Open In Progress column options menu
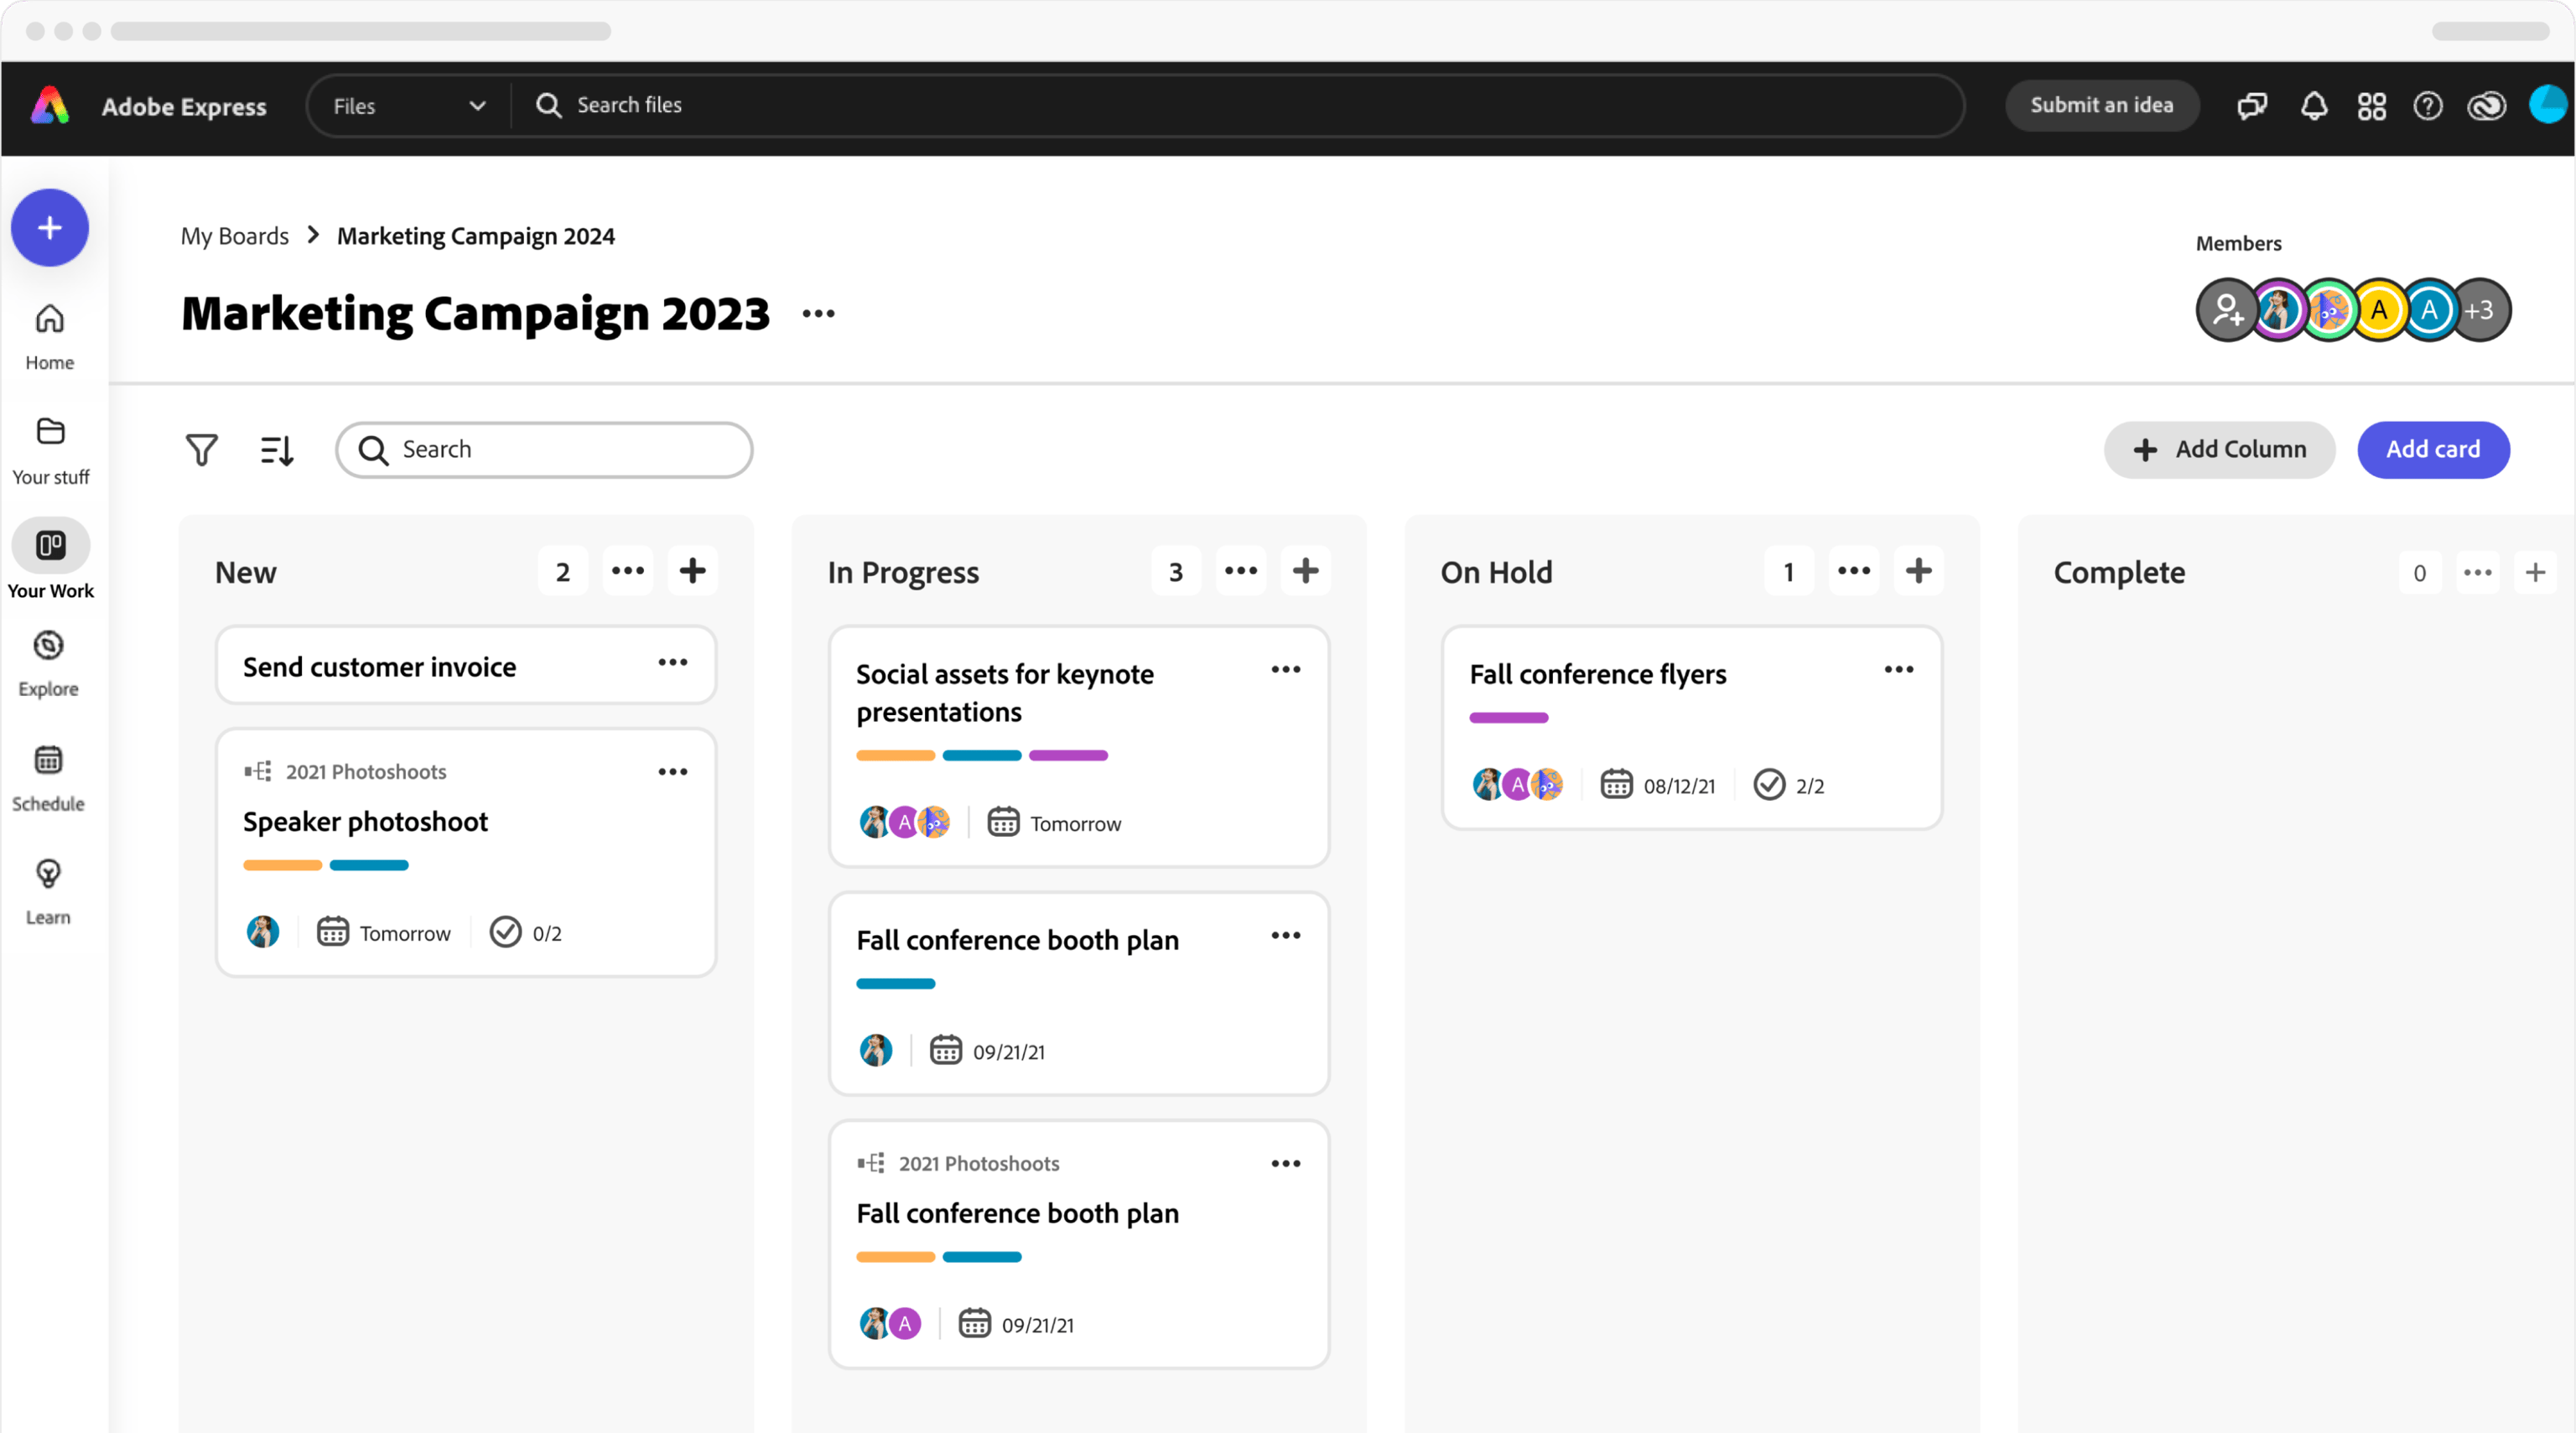This screenshot has height=1433, width=2576. [x=1241, y=571]
